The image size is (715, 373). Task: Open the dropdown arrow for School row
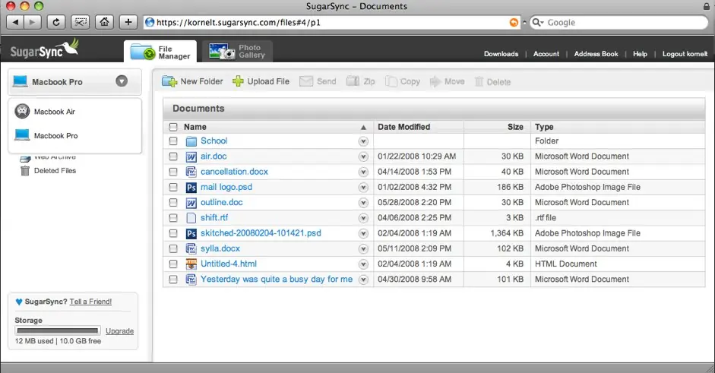[x=363, y=141]
